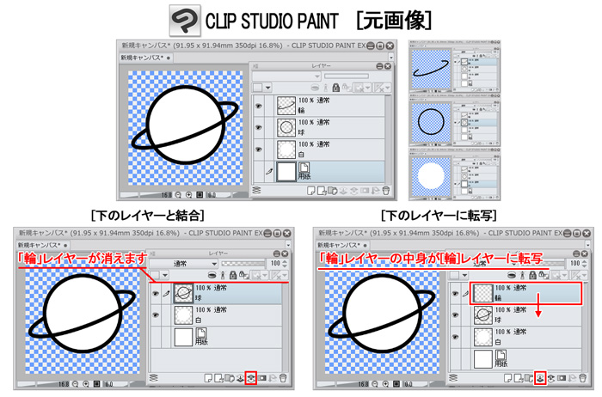The height and width of the screenshot is (397, 602).
Task: Click Transfer to Lower Layer icon in 下のレイヤーに転写 window
Action: click(x=540, y=378)
